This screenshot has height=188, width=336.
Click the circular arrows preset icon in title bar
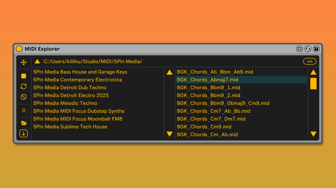[x=308, y=49]
